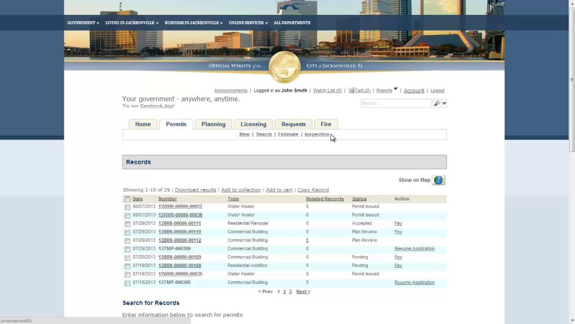This screenshot has height=324, width=575.
Task: Click Resume Application for 13TMP-000305
Action: pos(414,283)
